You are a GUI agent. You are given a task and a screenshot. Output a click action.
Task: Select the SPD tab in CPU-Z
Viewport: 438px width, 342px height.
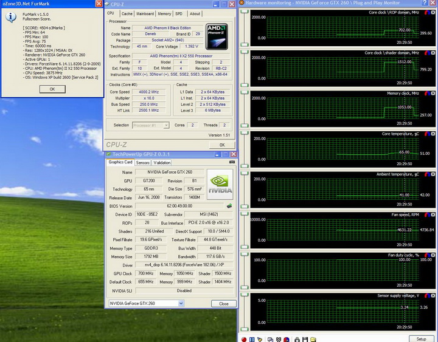tap(178, 13)
